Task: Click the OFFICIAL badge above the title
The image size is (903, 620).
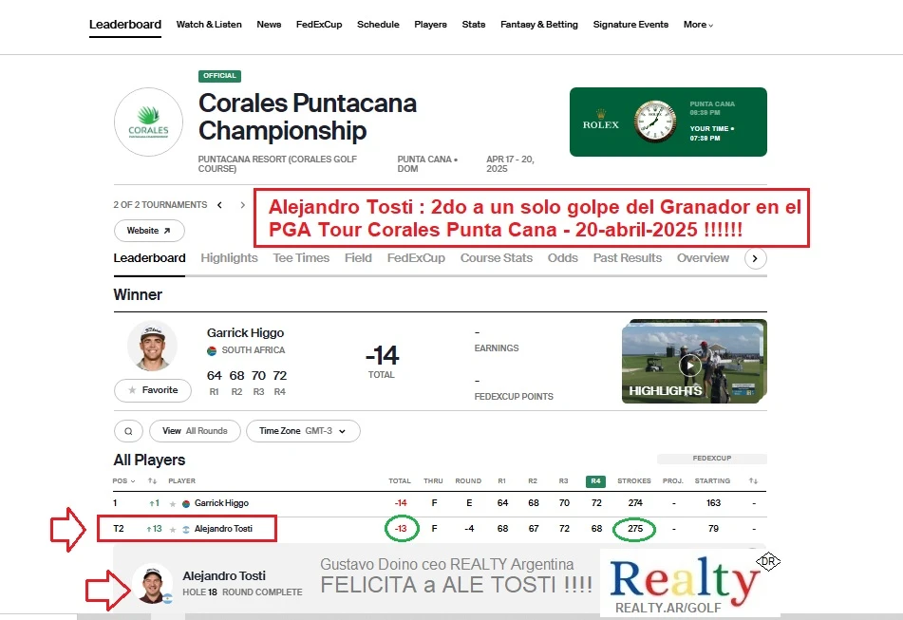Action: 220,76
